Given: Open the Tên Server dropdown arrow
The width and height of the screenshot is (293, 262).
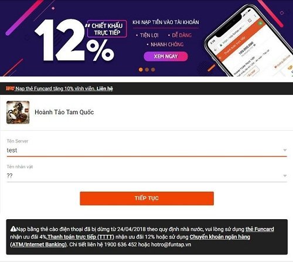Looking at the screenshot, I should [x=285, y=150].
